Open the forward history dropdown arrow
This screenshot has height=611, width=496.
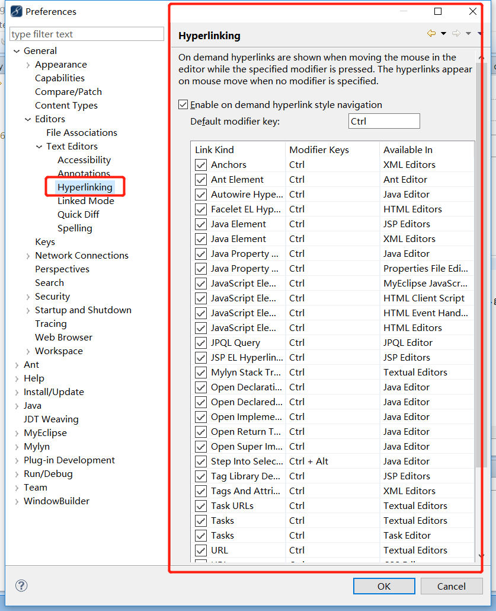point(468,33)
